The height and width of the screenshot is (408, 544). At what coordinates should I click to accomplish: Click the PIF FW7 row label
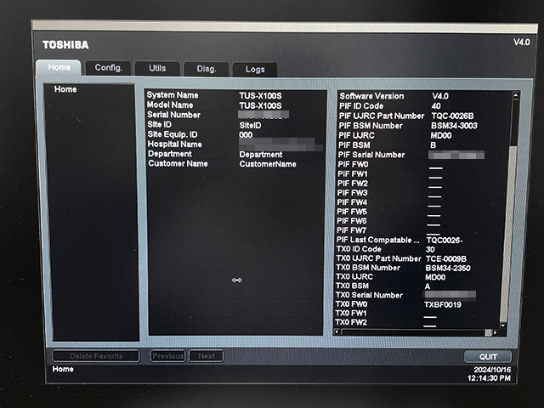pyautogui.click(x=351, y=230)
